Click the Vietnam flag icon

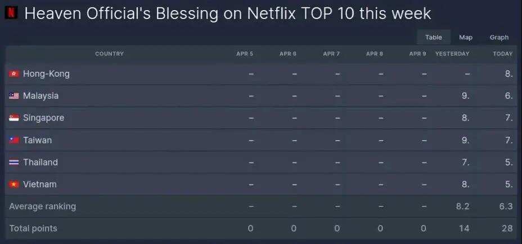tap(14, 185)
